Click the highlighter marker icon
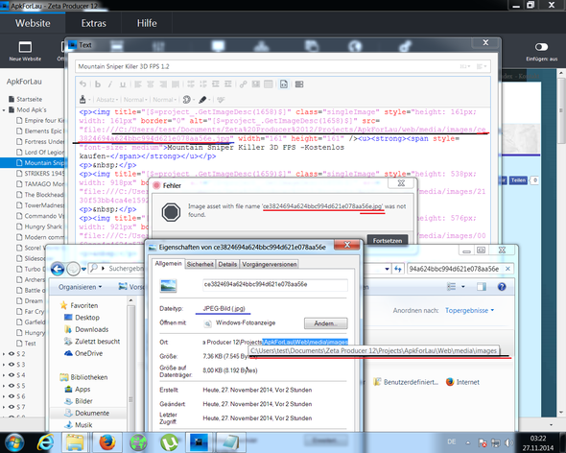The height and width of the screenshot is (453, 566). coord(202,100)
